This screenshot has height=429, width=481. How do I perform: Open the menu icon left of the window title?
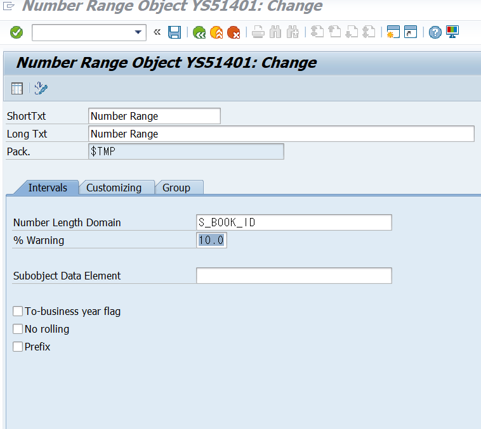tap(9, 6)
